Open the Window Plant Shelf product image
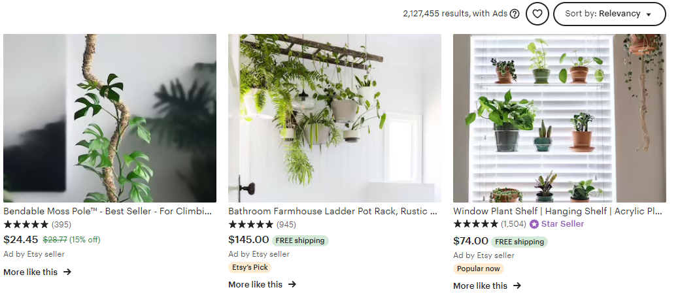Screen dimensions: 680x294 560,118
